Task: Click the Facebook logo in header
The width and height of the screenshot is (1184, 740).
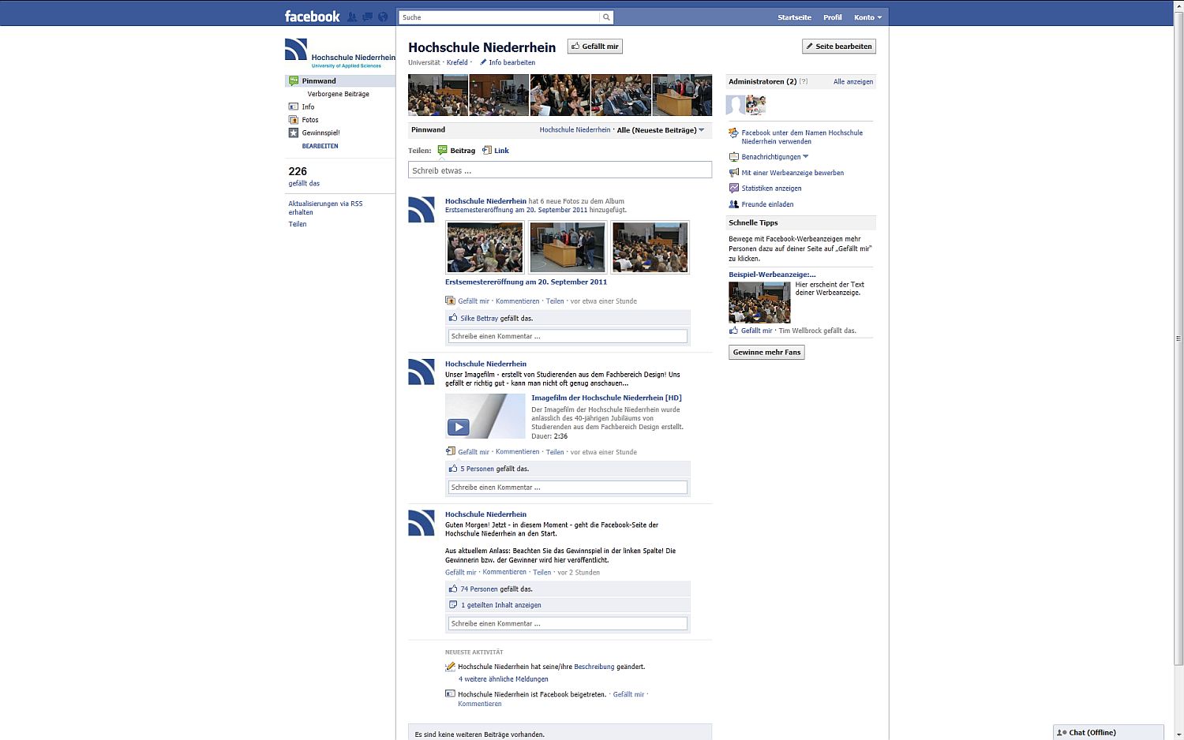Action: click(x=312, y=17)
